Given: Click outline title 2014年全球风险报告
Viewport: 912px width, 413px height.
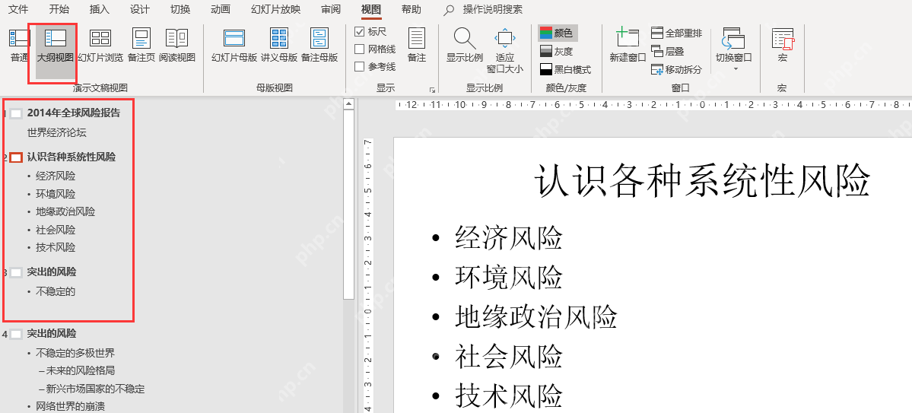Looking at the screenshot, I should coord(74,113).
